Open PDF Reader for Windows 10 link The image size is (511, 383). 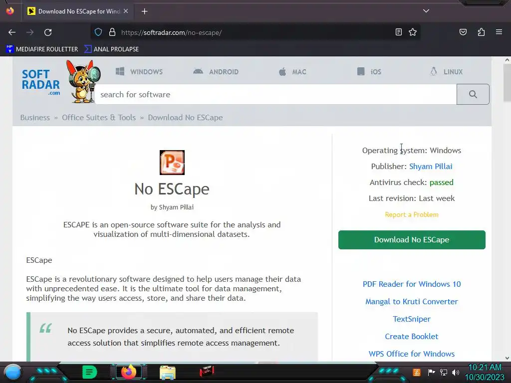412,284
